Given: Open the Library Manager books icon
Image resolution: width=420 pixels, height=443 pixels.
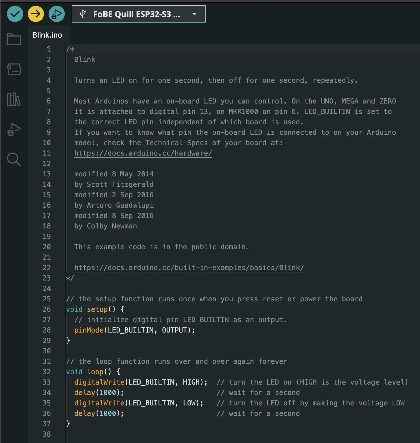Looking at the screenshot, I should click(14, 100).
